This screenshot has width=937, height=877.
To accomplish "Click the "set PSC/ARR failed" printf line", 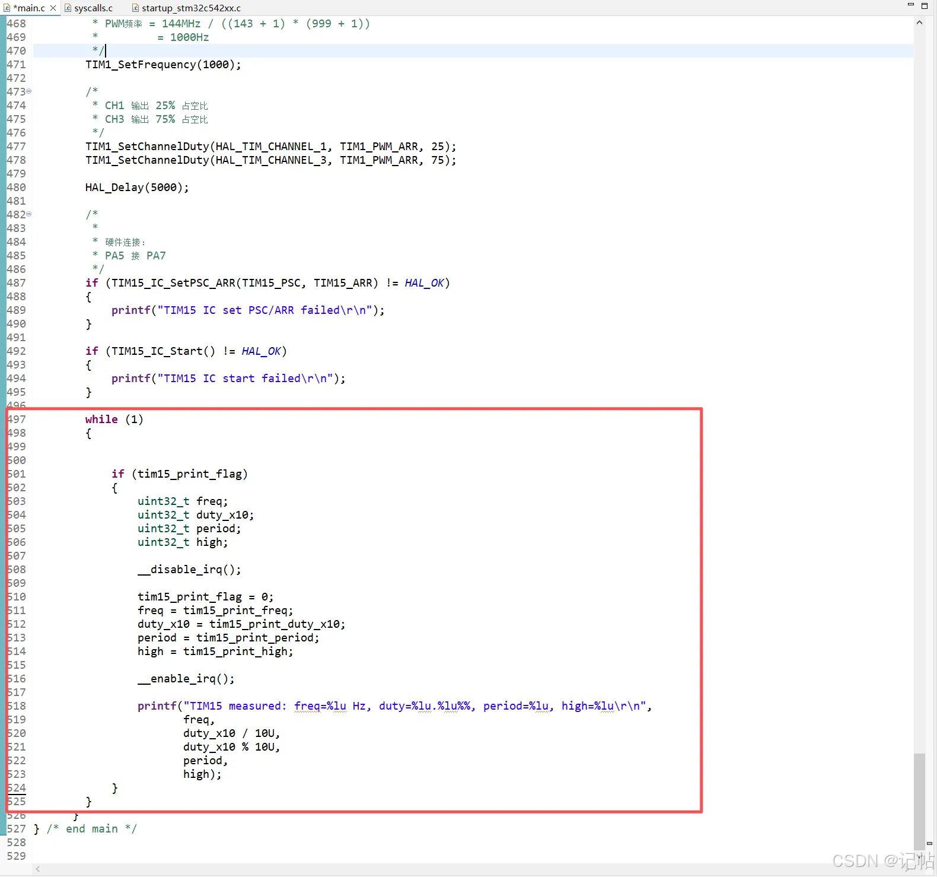I will 248,310.
